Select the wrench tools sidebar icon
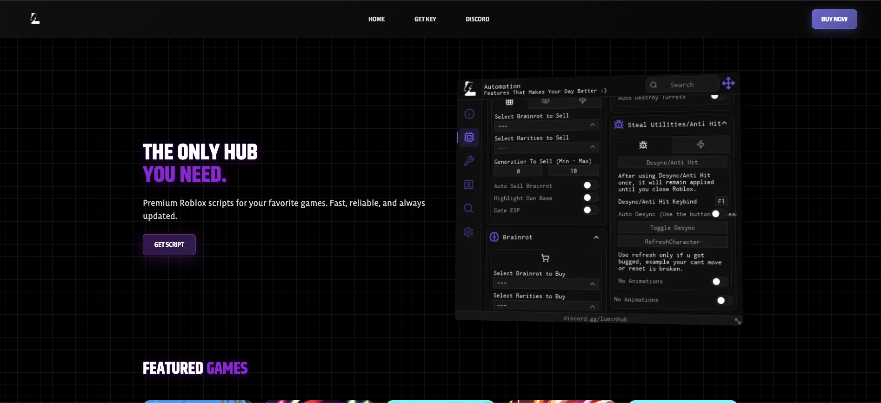Screen dimensions: 881x403 (x=469, y=161)
